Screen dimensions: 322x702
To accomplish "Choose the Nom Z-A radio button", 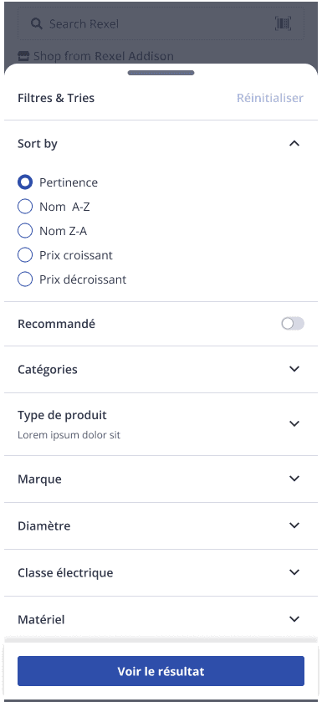I will tap(25, 231).
